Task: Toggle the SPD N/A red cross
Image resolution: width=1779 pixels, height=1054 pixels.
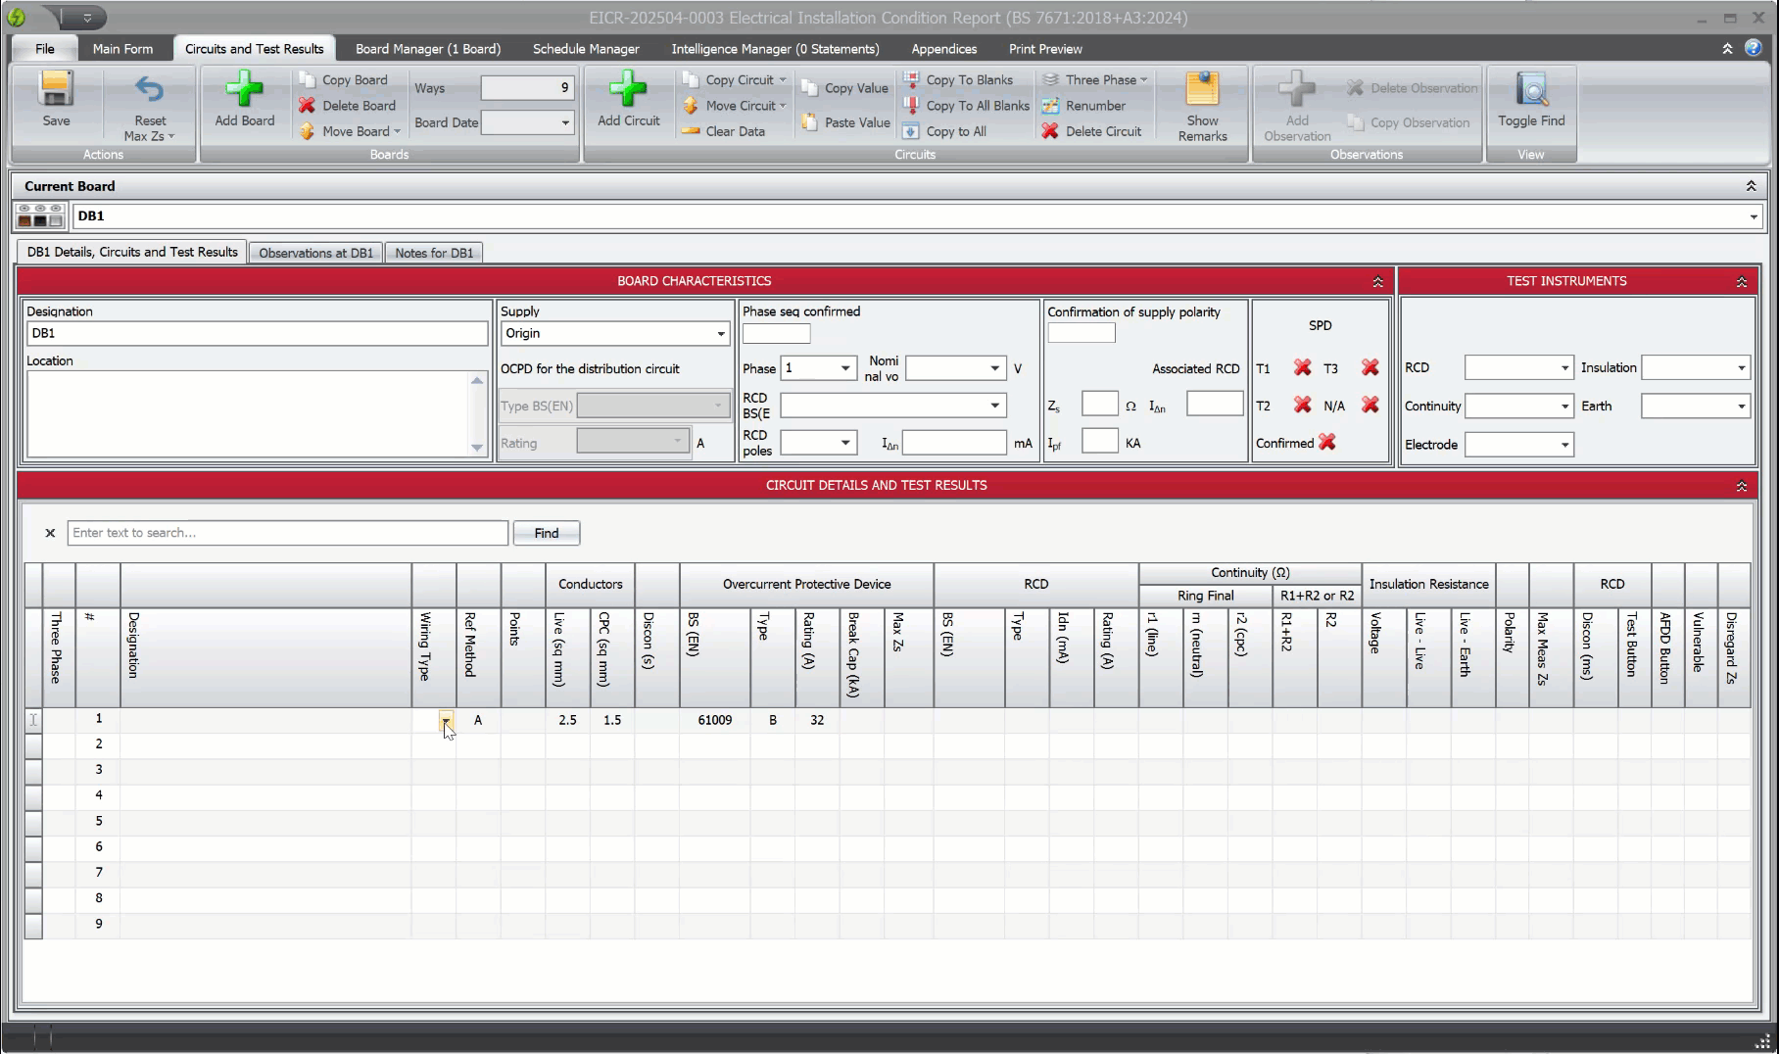Action: (1370, 406)
